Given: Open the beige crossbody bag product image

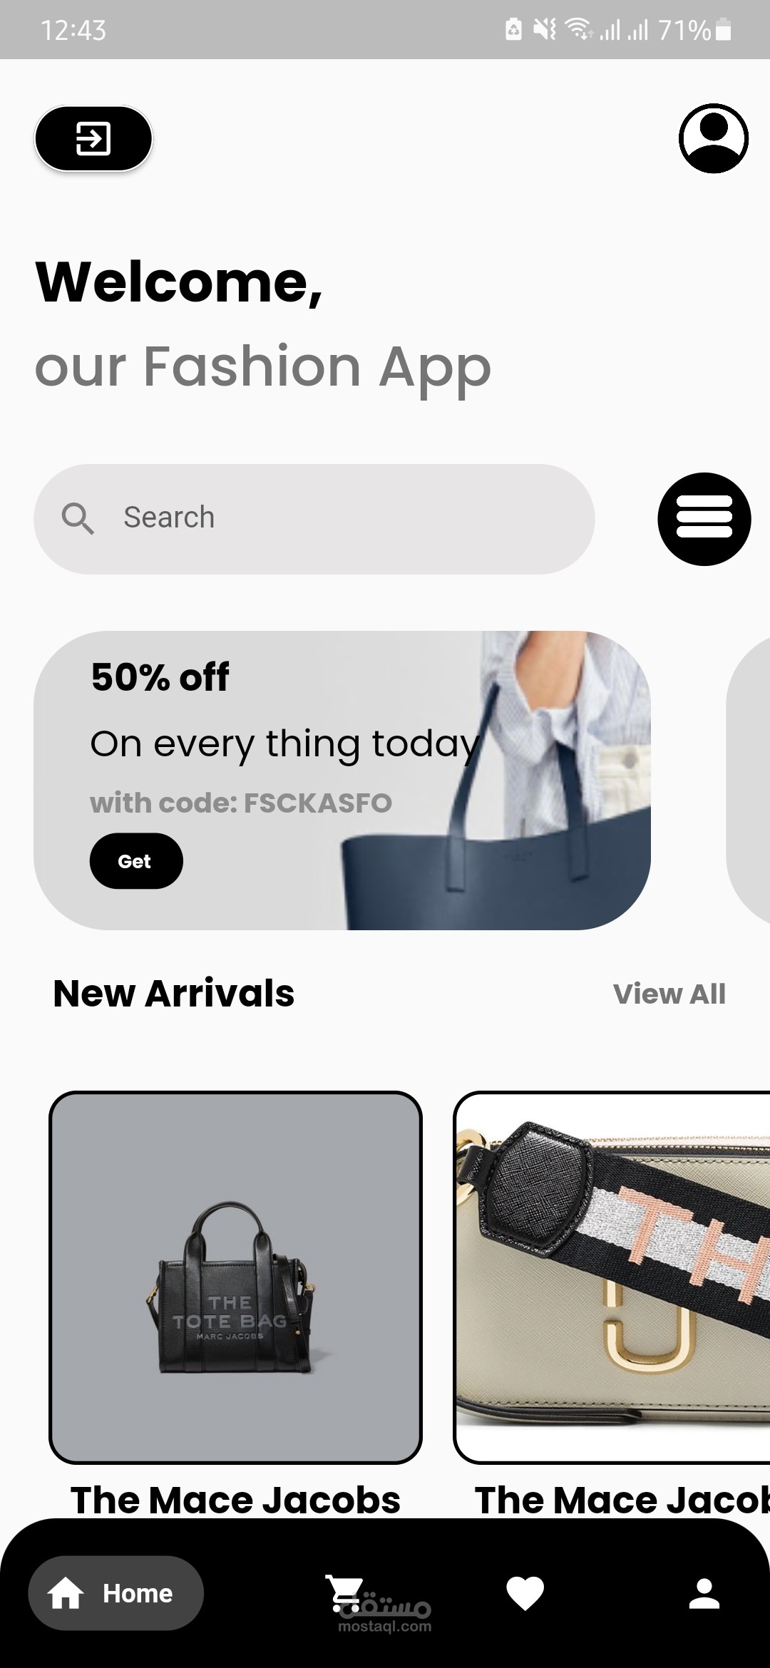Looking at the screenshot, I should pos(612,1277).
